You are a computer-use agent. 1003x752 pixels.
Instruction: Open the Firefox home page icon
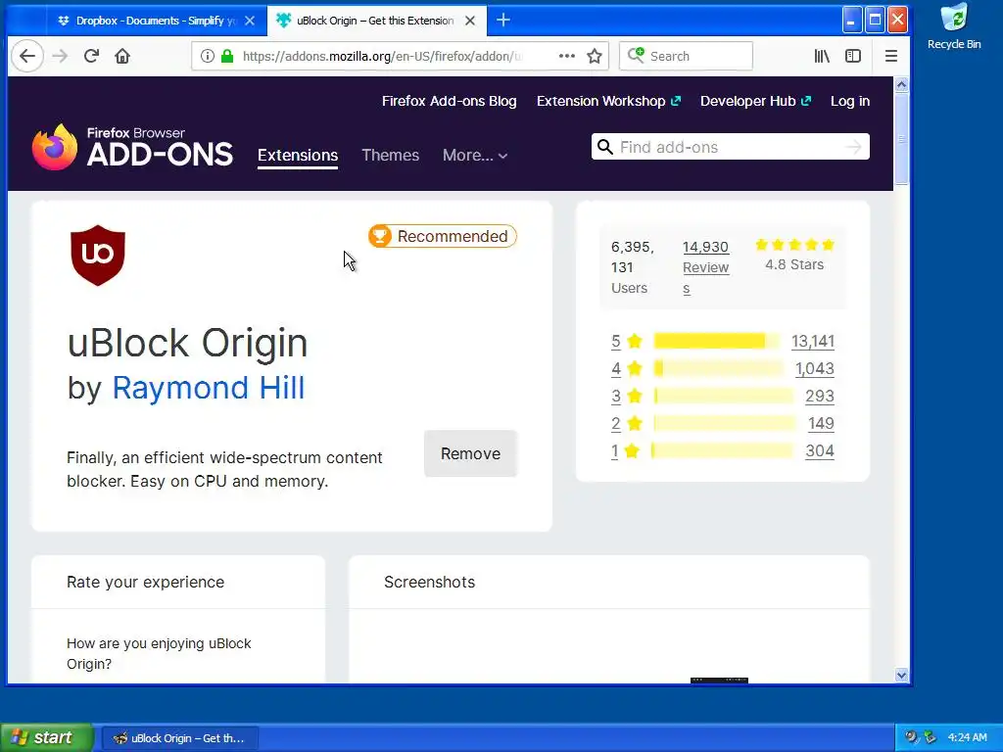coord(122,56)
